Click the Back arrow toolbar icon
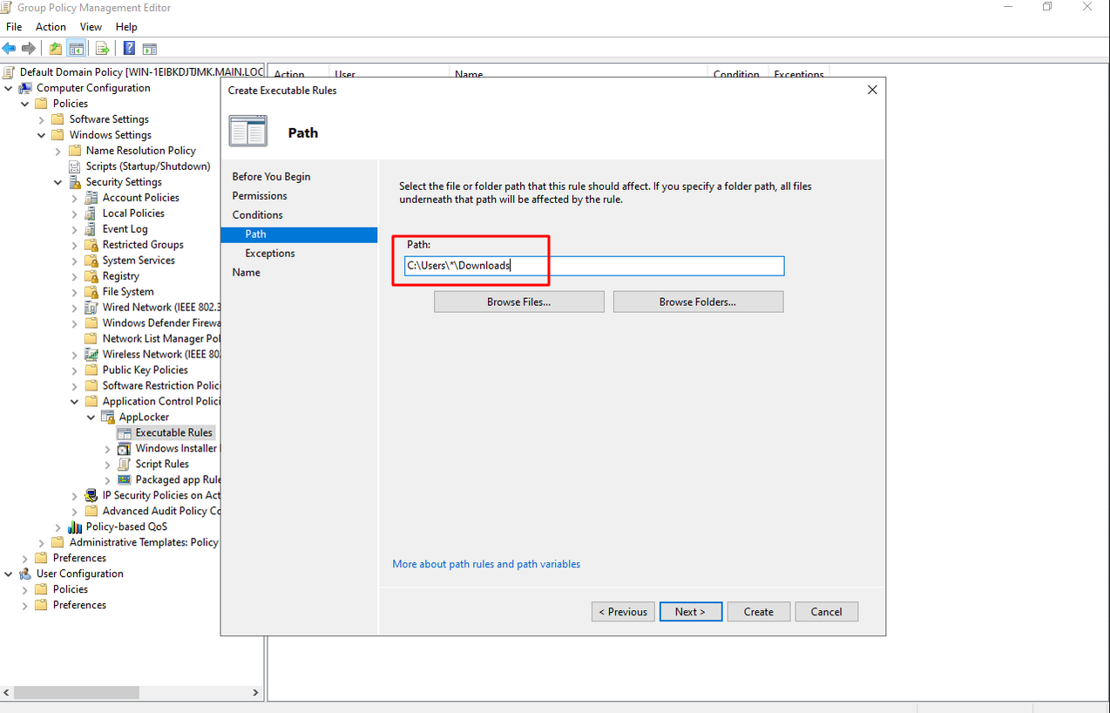 click(x=10, y=49)
